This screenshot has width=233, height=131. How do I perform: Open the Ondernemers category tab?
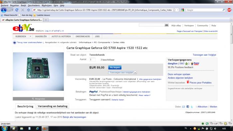click(83, 36)
